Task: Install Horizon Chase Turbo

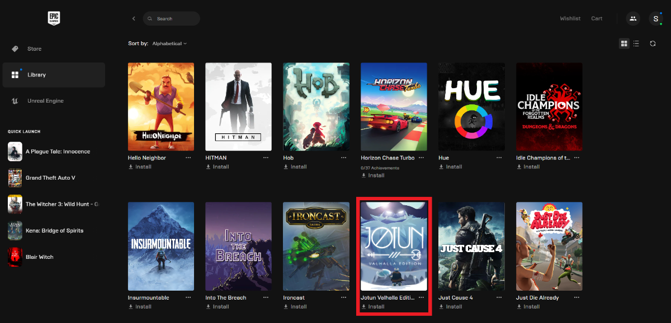Action: (x=373, y=175)
